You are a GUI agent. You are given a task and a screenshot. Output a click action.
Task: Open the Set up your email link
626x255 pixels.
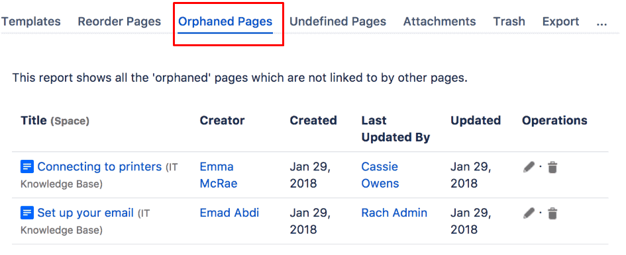coord(85,213)
